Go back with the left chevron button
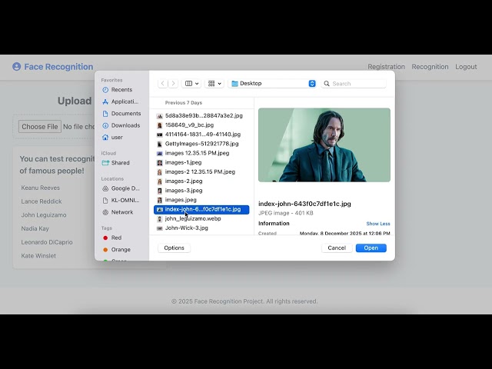Screen dimensions: 492x369 coord(162,84)
